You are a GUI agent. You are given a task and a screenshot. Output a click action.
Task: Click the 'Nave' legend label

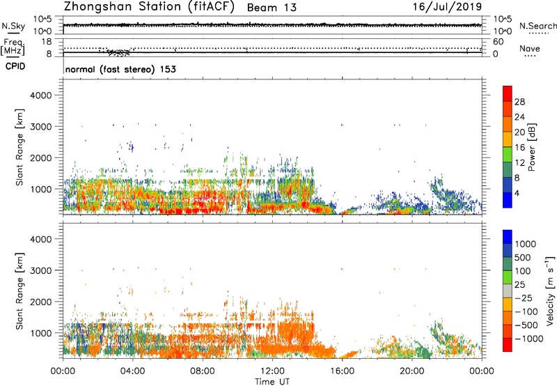tap(530, 48)
